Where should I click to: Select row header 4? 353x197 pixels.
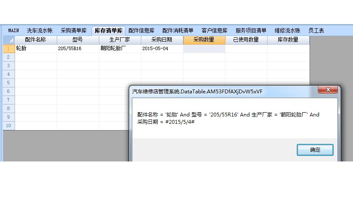tap(9, 74)
